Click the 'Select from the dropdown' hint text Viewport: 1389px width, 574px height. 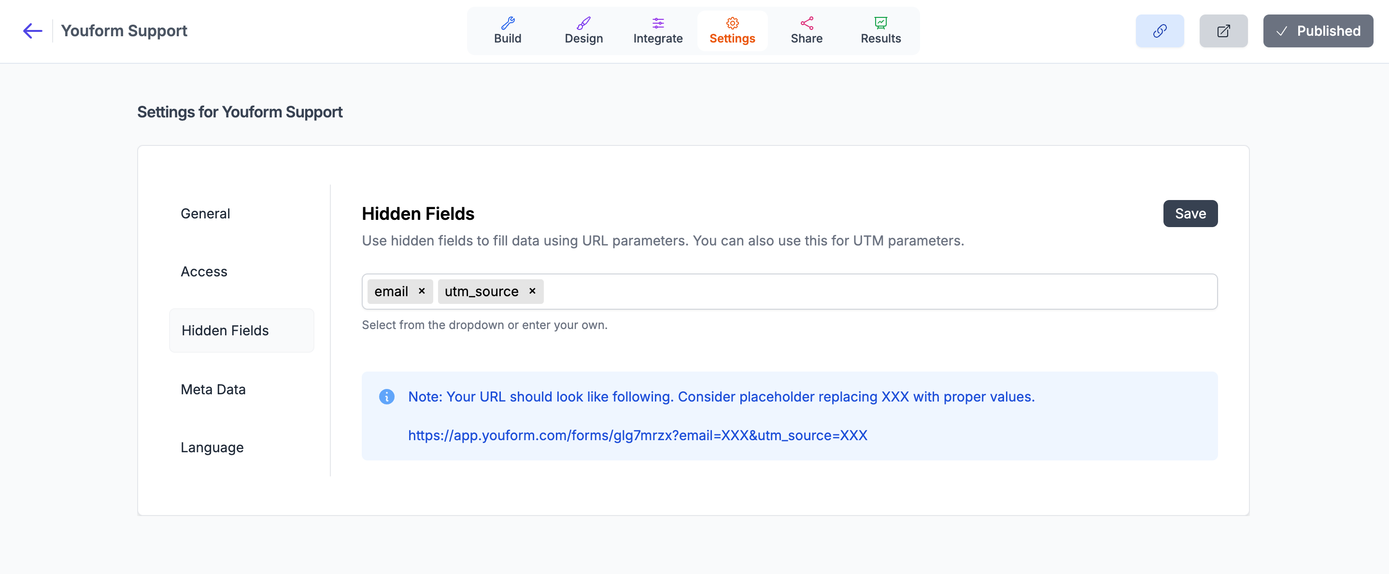point(484,325)
